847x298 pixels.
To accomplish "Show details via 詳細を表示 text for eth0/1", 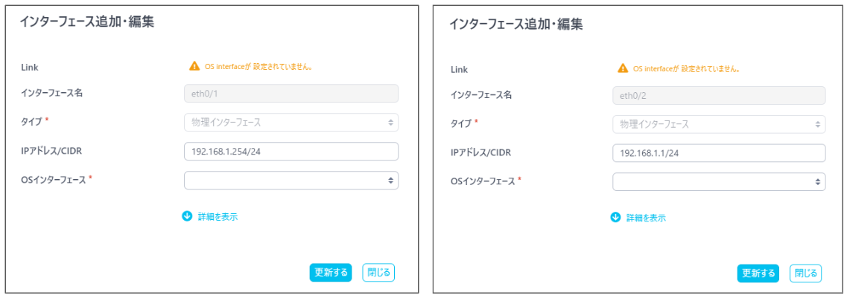I will click(218, 217).
